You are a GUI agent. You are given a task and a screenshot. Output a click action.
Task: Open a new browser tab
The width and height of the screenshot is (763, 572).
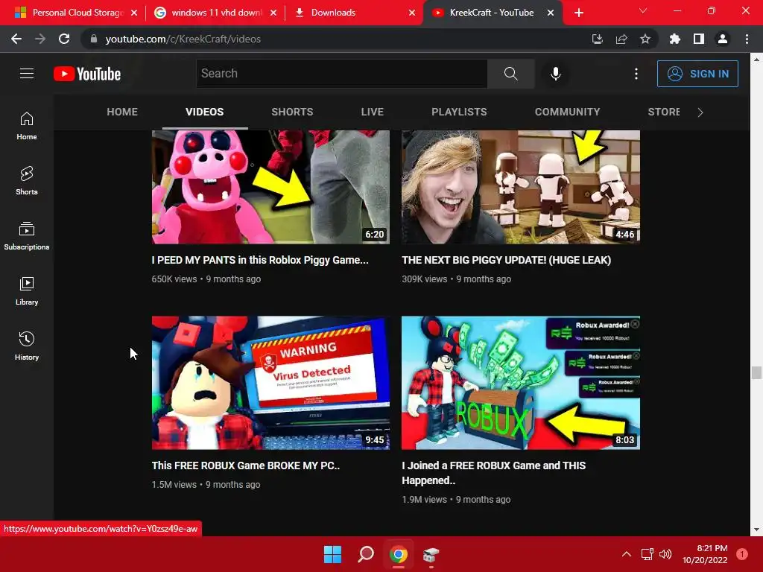pos(578,13)
